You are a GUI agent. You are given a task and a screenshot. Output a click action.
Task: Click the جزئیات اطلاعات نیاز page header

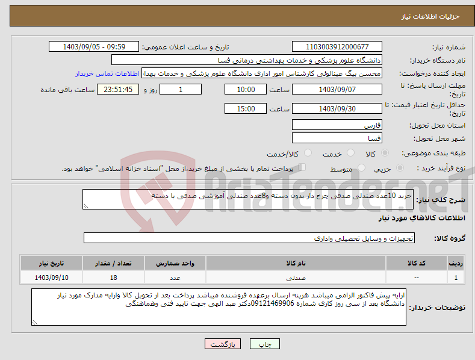click(430, 16)
